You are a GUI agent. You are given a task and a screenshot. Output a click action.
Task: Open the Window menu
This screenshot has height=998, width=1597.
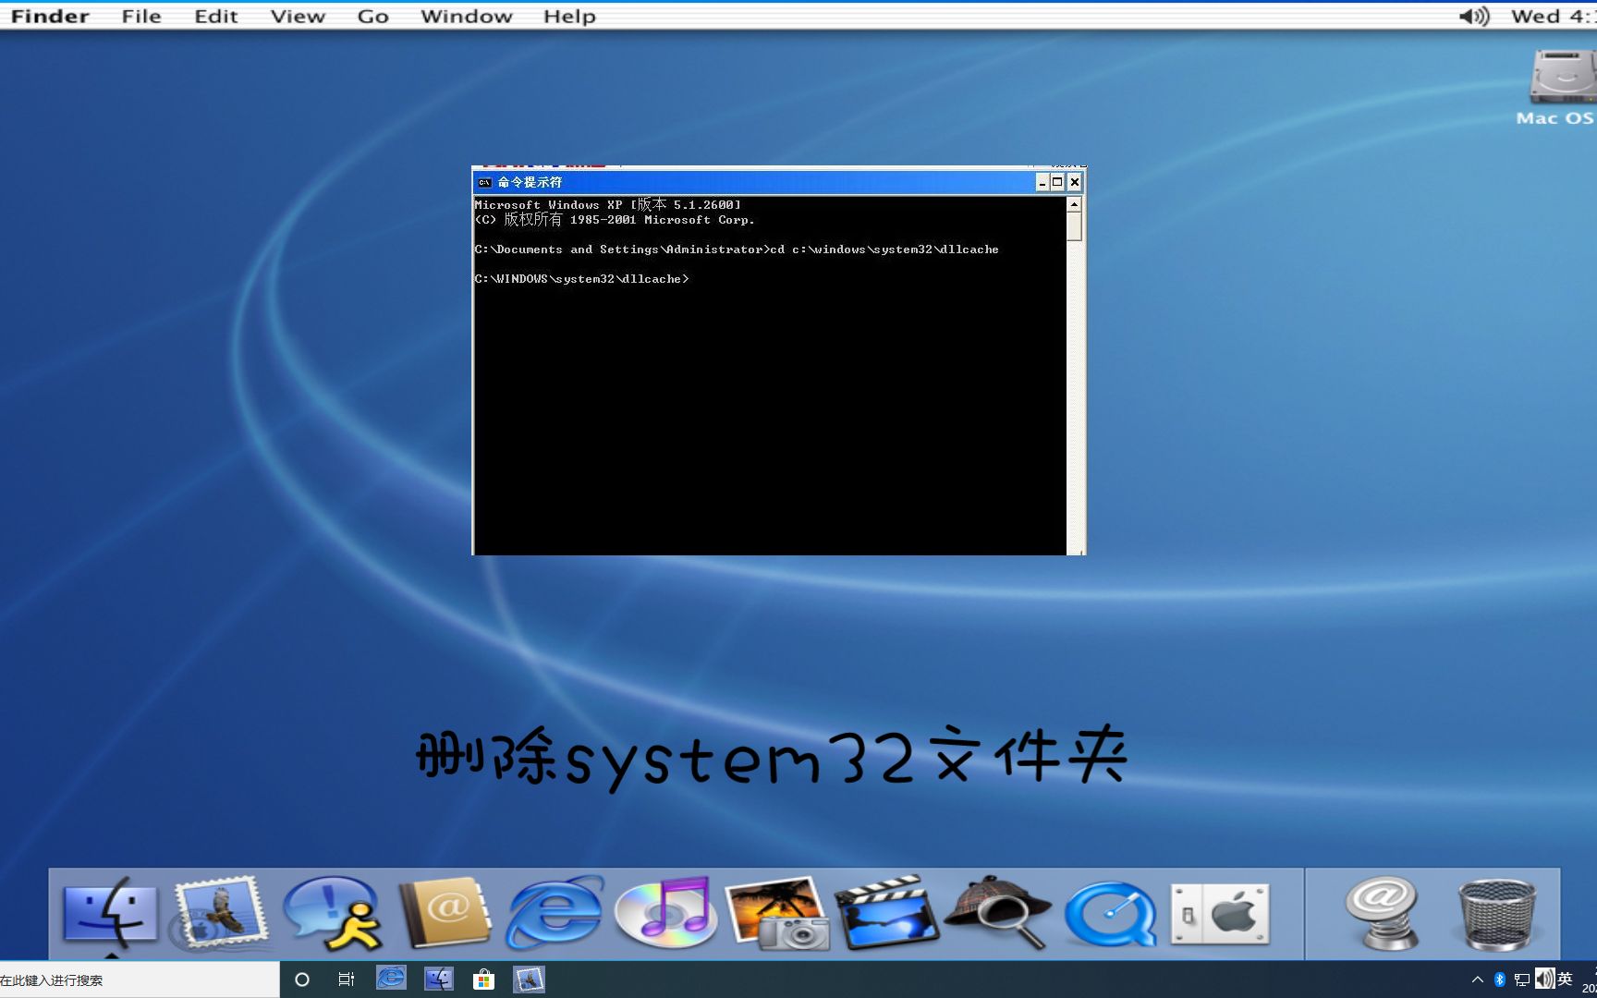pyautogui.click(x=467, y=15)
